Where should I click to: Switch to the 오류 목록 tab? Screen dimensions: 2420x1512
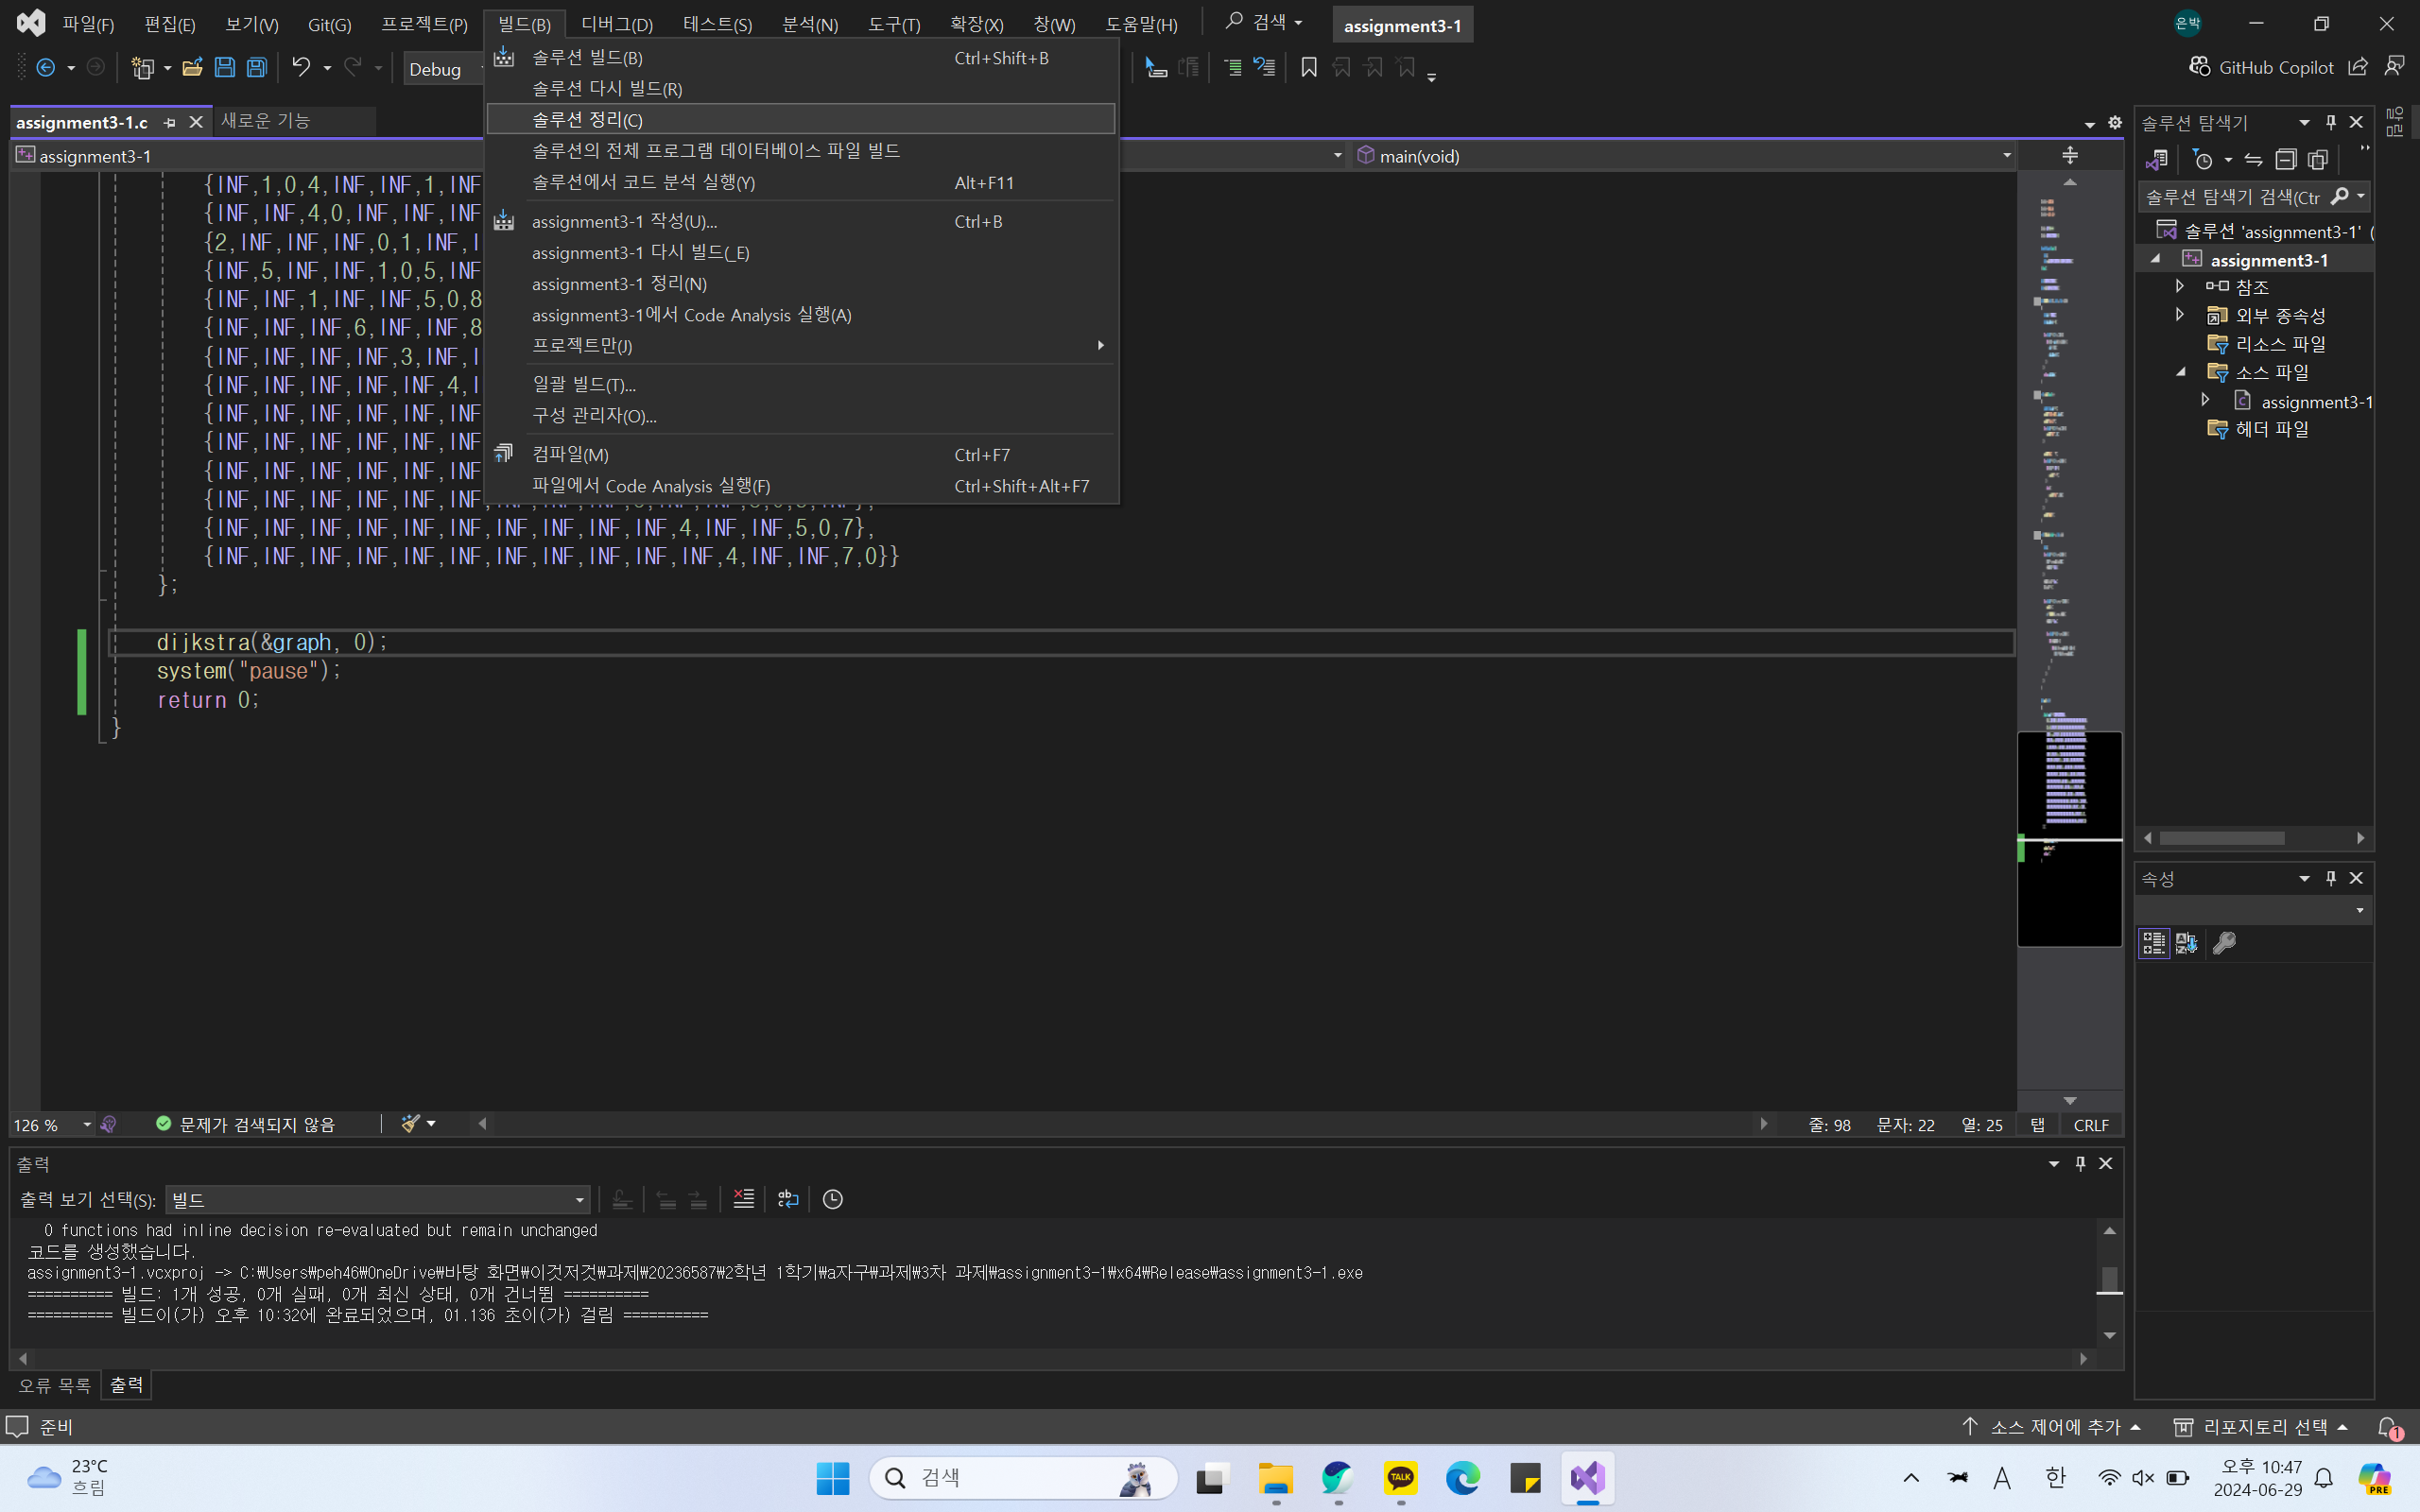[54, 1385]
